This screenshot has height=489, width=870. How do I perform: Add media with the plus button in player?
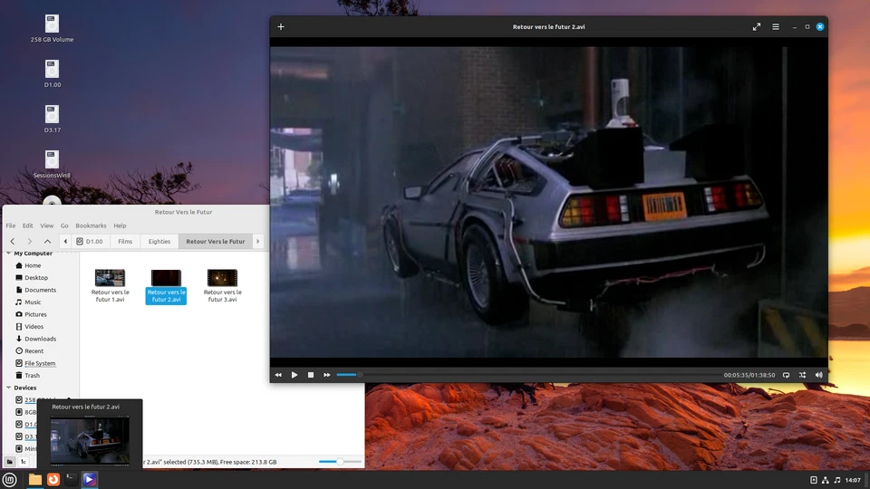tap(281, 26)
